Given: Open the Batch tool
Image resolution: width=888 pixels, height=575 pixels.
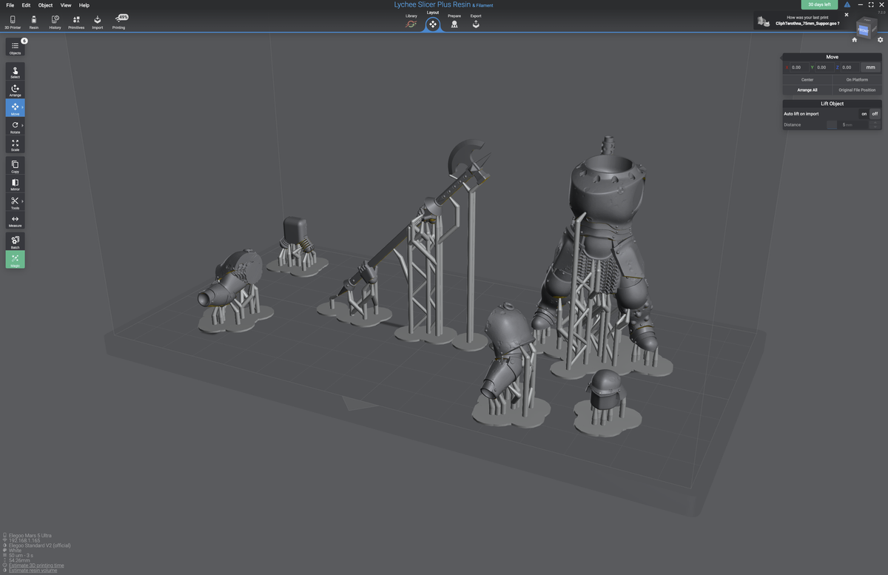Looking at the screenshot, I should (15, 241).
